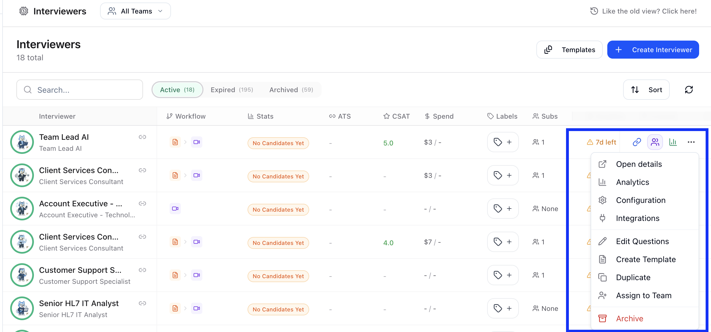Switch to the Archived filter
The image size is (711, 332).
(291, 90)
